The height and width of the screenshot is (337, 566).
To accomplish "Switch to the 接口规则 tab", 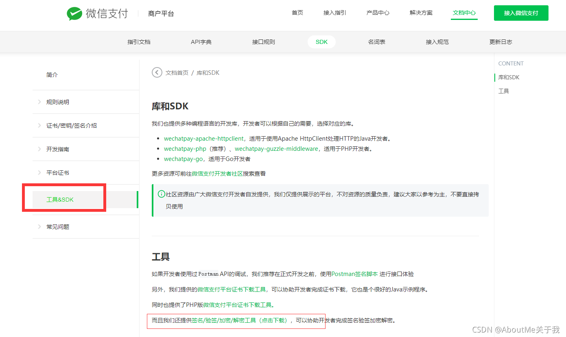I will point(264,42).
